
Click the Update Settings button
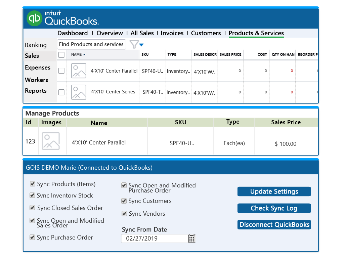click(x=274, y=191)
